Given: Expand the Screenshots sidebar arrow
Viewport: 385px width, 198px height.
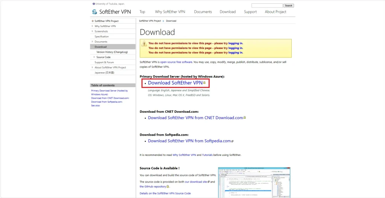Looking at the screenshot, I should [92, 31].
